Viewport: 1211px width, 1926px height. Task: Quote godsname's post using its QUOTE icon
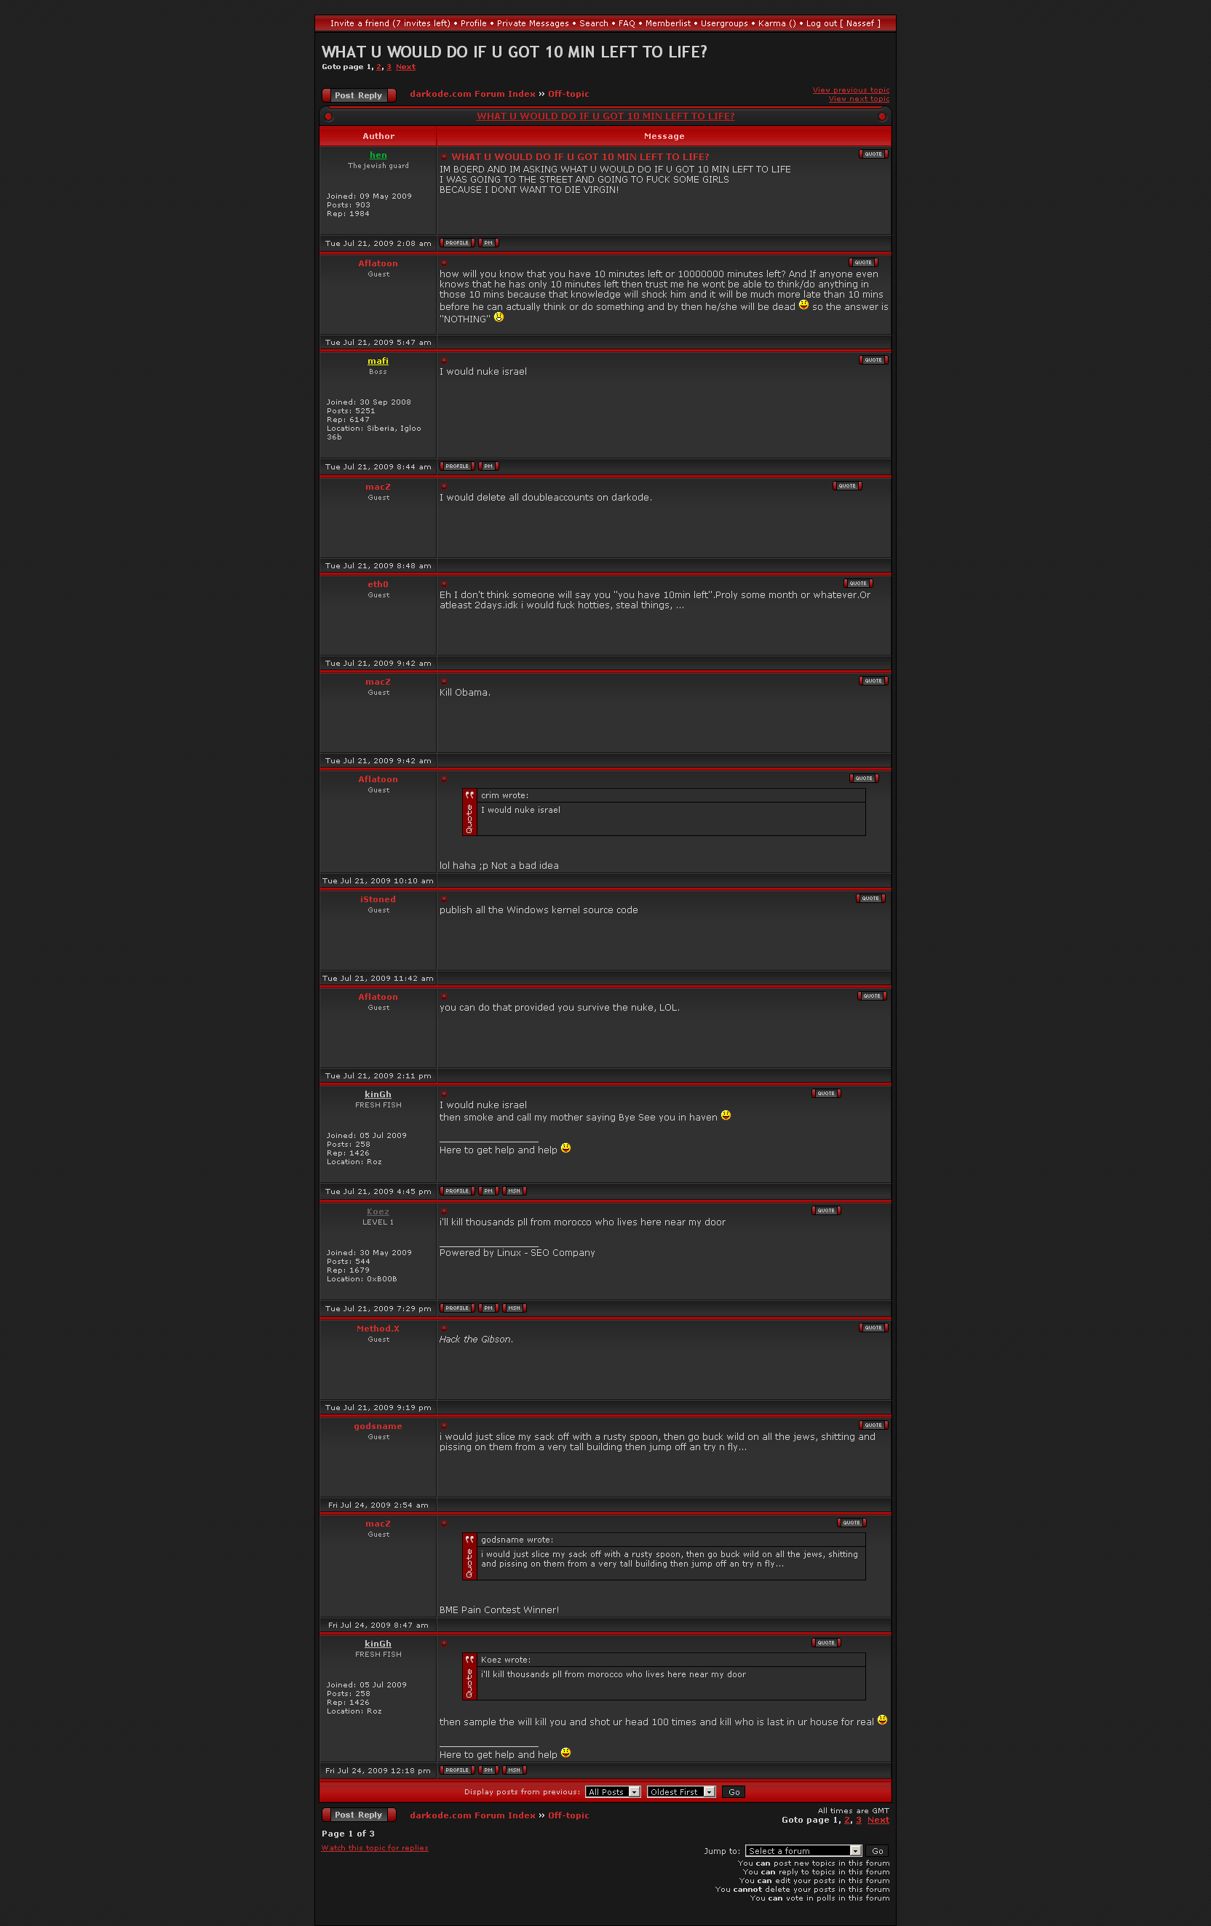(x=873, y=1425)
